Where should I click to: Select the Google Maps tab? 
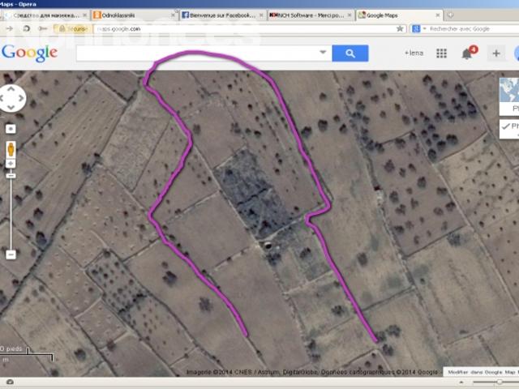(399, 15)
